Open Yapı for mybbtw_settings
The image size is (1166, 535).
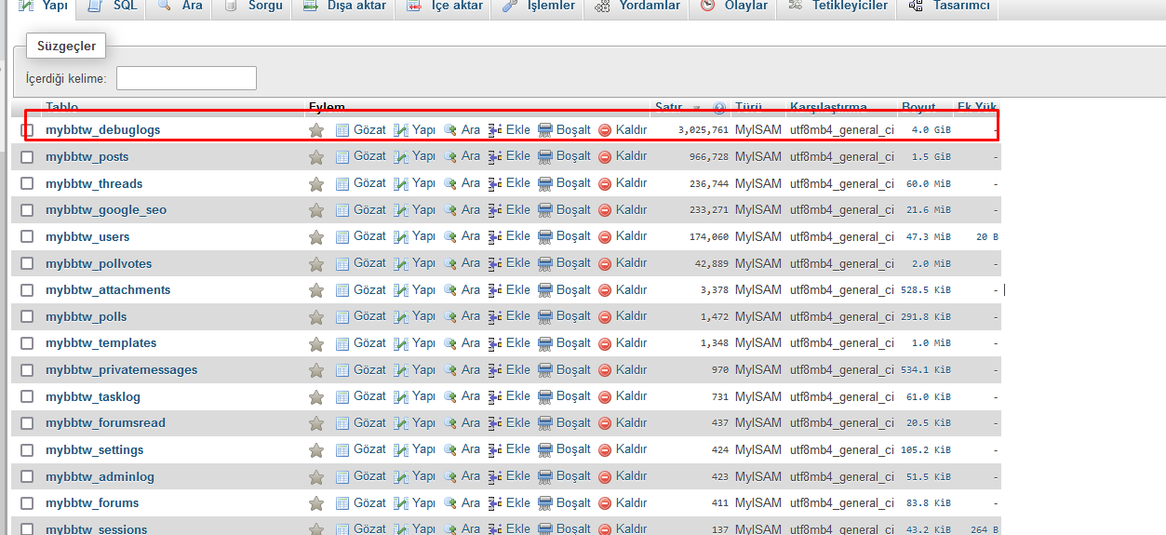[414, 449]
